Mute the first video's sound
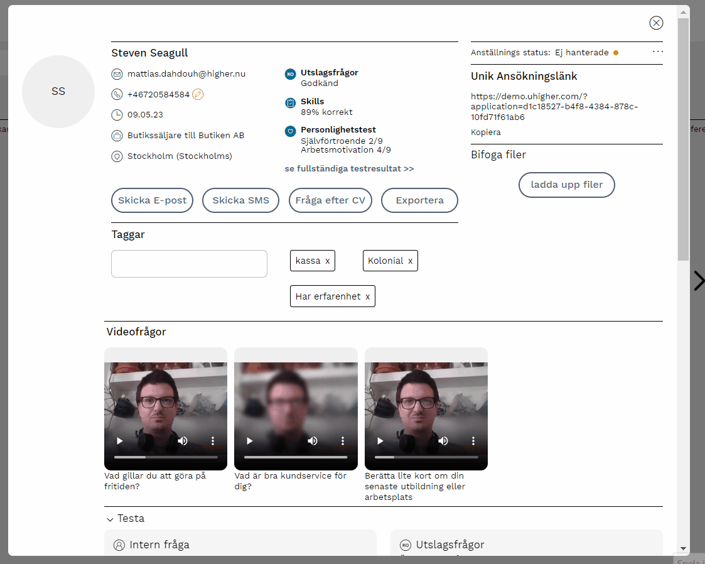705x564 pixels. pos(182,441)
